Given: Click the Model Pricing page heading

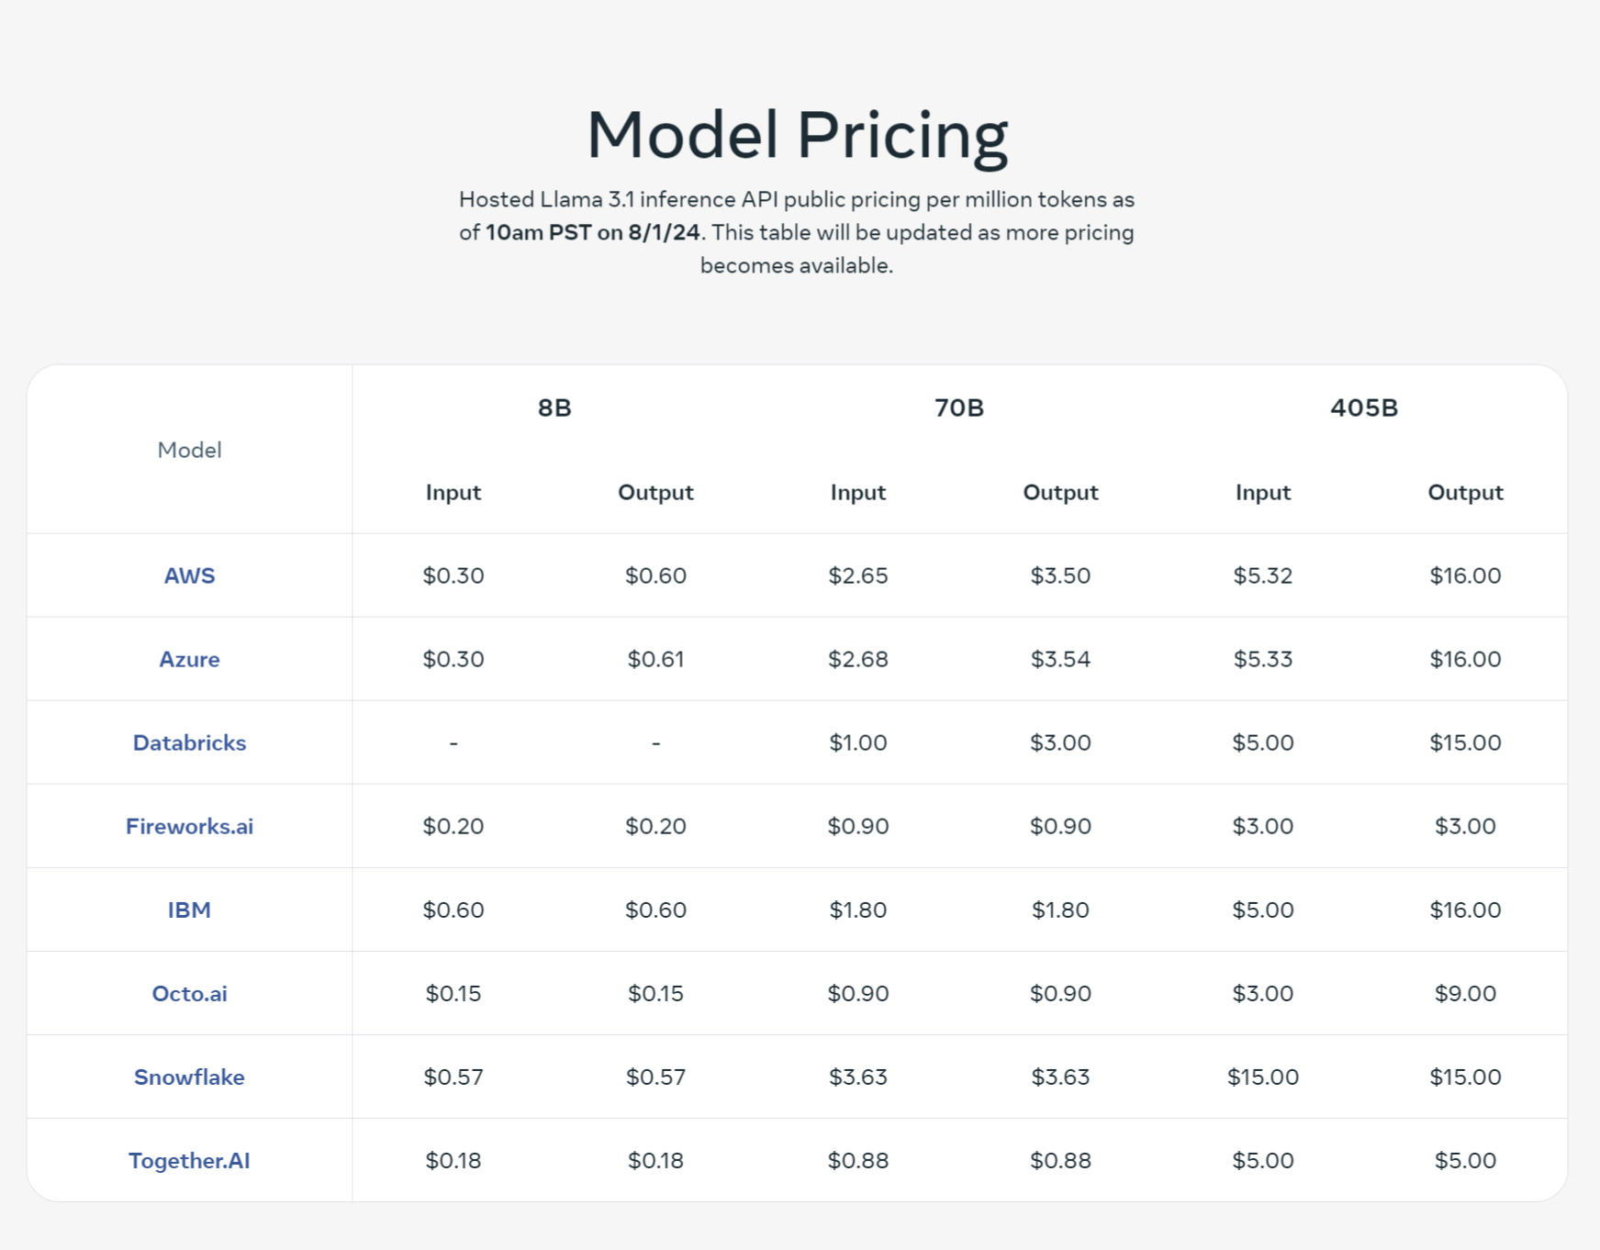Looking at the screenshot, I should coord(797,136).
